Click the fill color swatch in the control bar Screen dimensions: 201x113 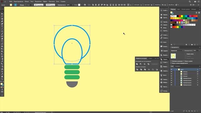coord(11,5)
